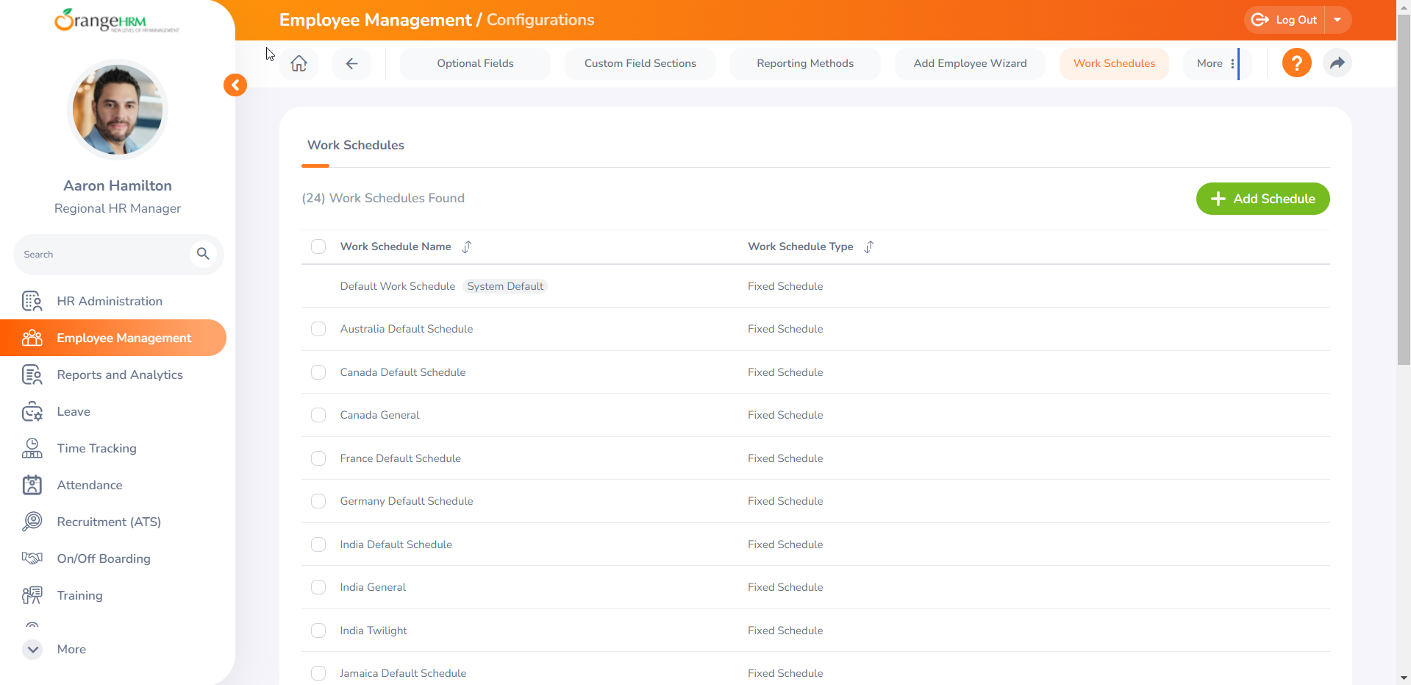
Task: Select the Australia Default Schedule checkbox
Action: point(318,329)
